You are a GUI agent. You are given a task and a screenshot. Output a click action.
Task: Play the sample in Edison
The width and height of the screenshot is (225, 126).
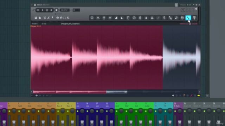[x=43, y=10]
